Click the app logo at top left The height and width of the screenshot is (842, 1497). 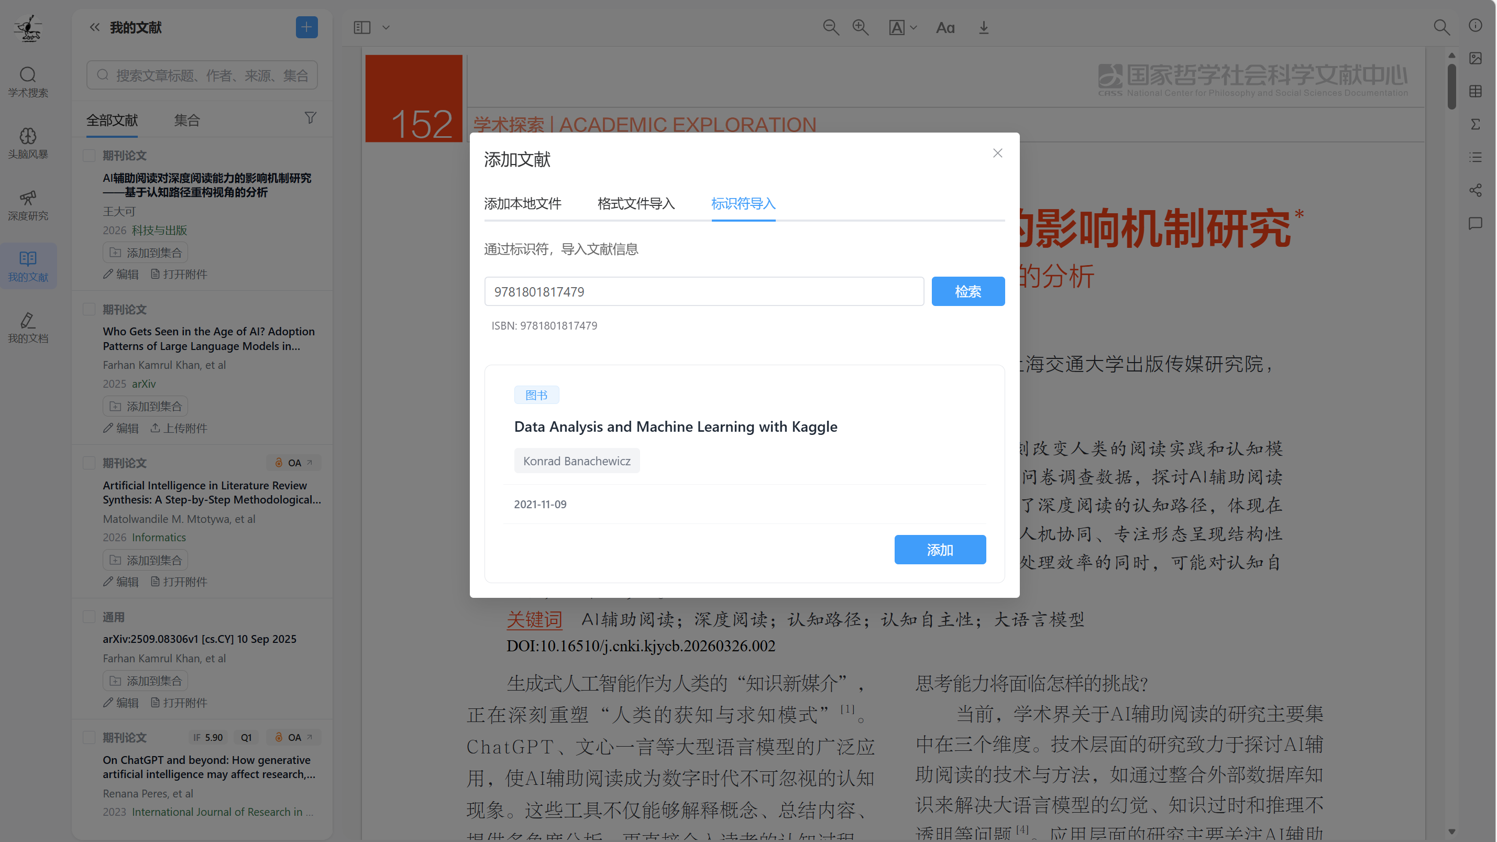[x=28, y=28]
